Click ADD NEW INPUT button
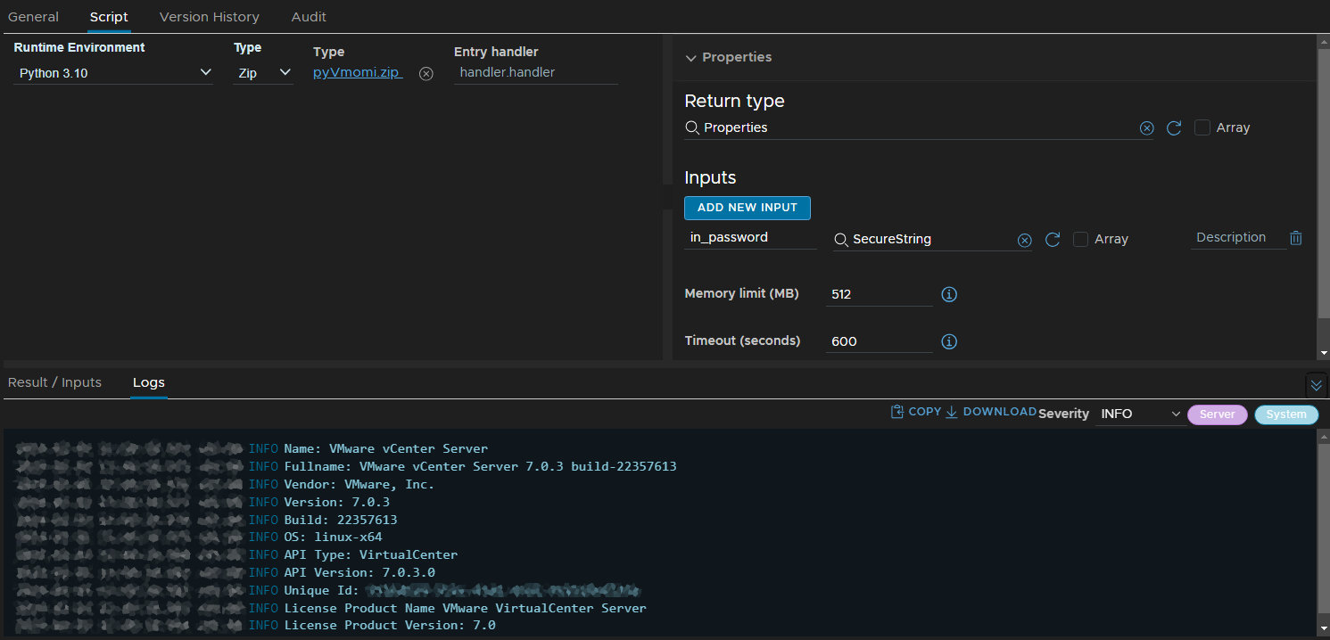This screenshot has width=1330, height=640. (748, 208)
